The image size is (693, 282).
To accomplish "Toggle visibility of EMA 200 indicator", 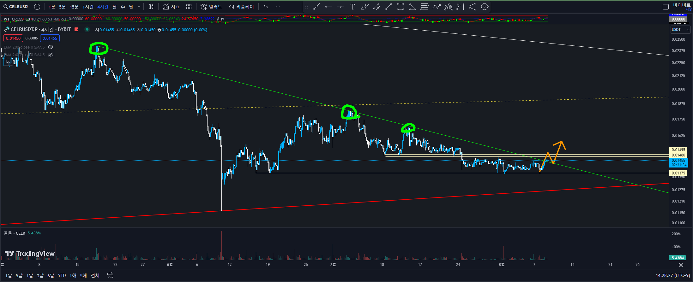I will (x=50, y=47).
